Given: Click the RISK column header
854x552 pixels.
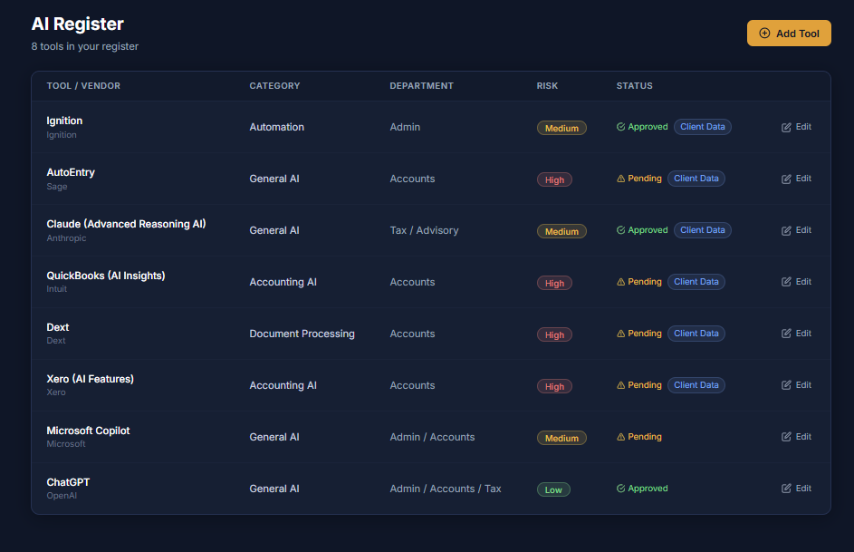Looking at the screenshot, I should tap(547, 85).
